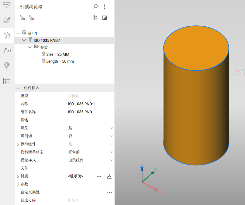
Task: Open the f(x) parameters panel
Action: tap(7, 50)
